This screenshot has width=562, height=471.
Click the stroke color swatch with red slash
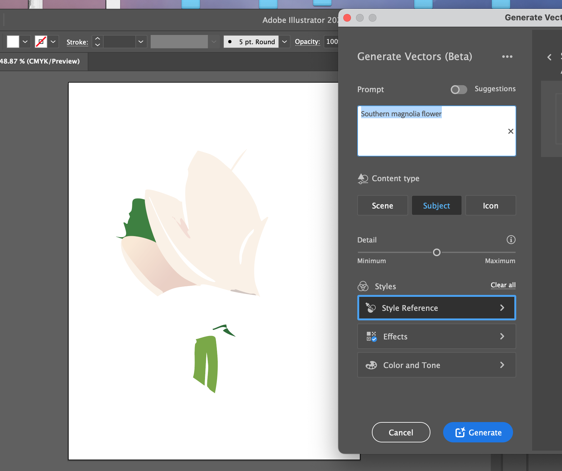tap(41, 42)
